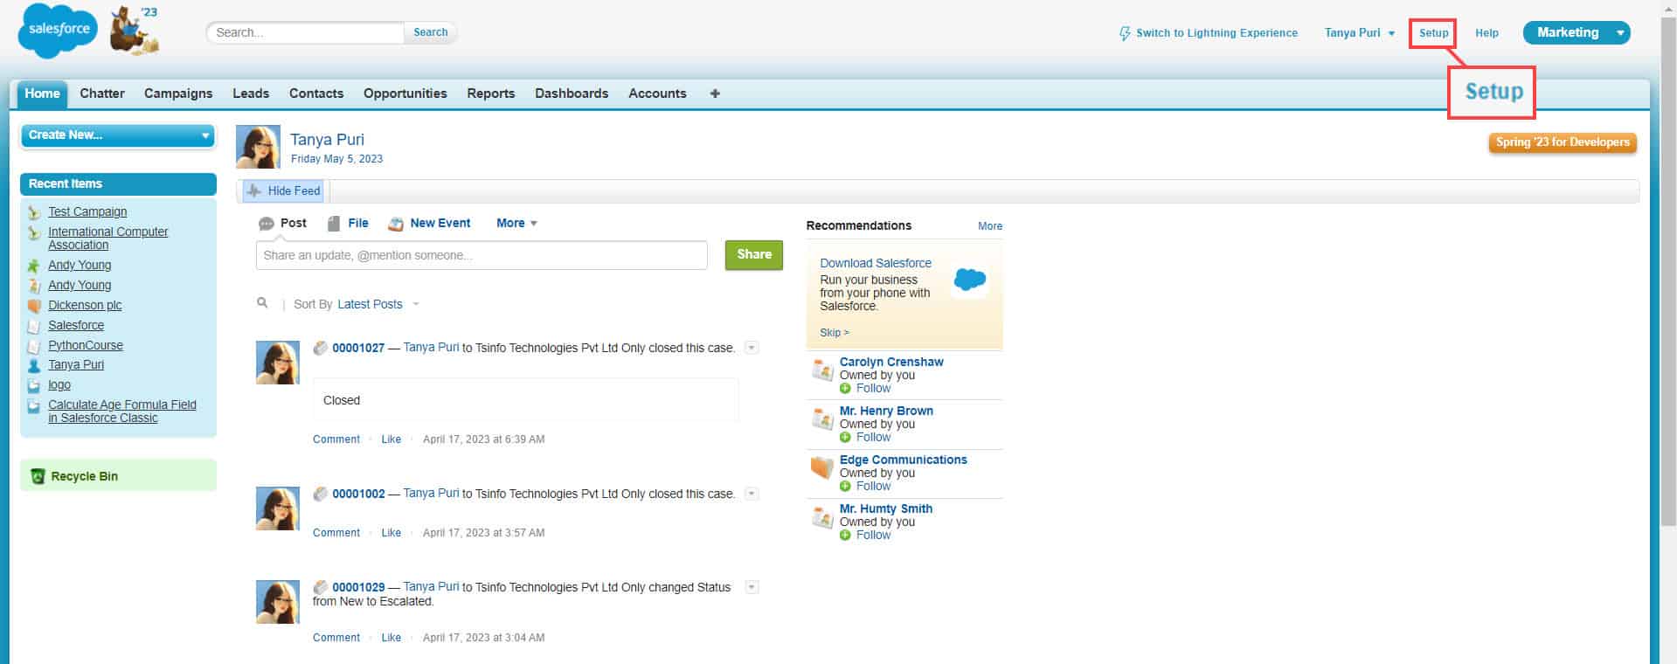Screen dimensions: 1677x664
Task: Open the action arrow on post 00001002
Action: pos(752,494)
